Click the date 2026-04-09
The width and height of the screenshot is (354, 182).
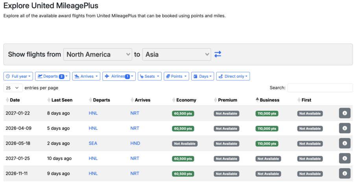tap(18, 128)
